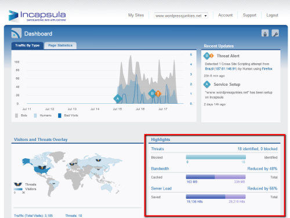Click the Threats blocked/identified progress bar
This screenshot has width=290, height=218.
[x=216, y=157]
